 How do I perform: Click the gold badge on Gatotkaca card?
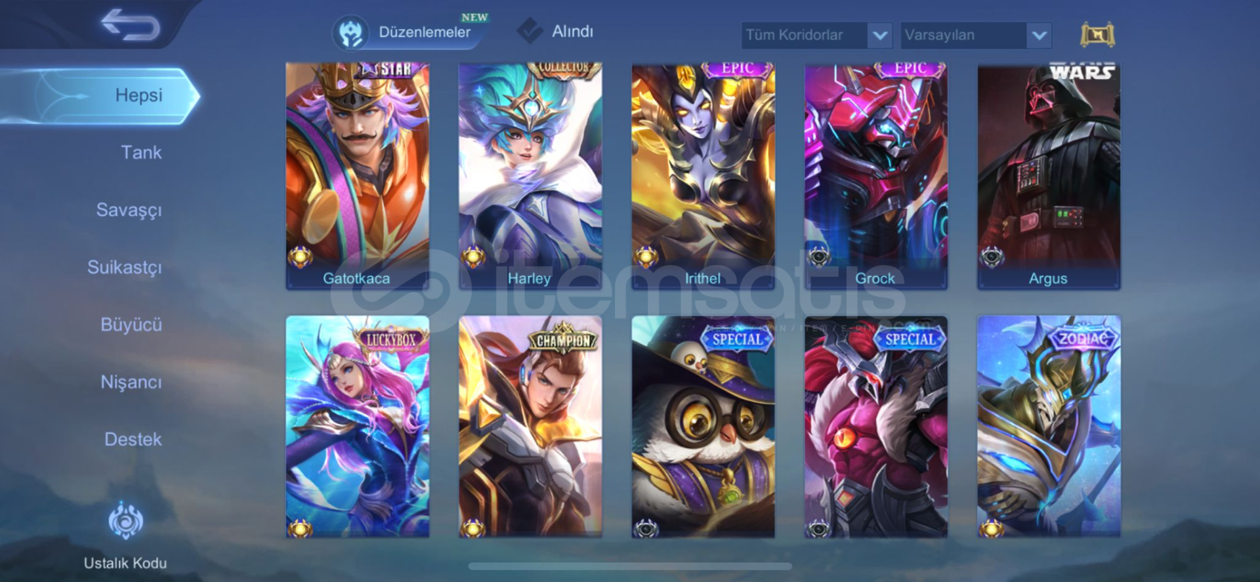[301, 257]
